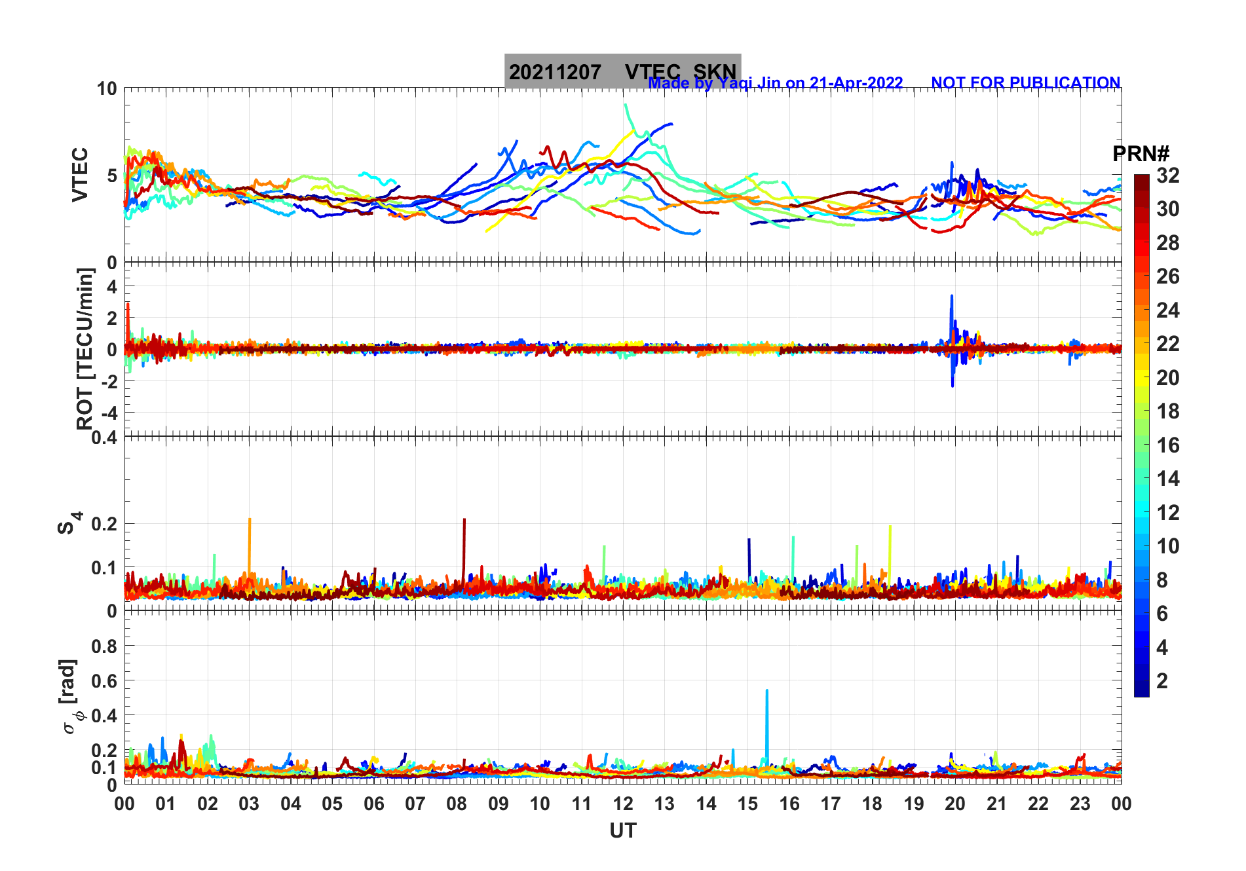Select the sigma-phi axis tick label 0.6
The width and height of the screenshot is (1246, 871).
click(x=105, y=681)
